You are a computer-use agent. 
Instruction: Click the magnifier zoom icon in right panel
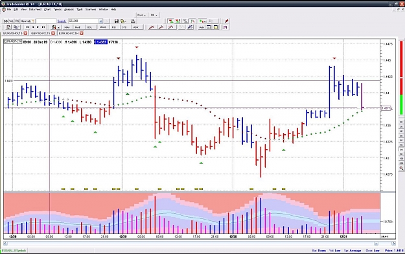[401, 168]
